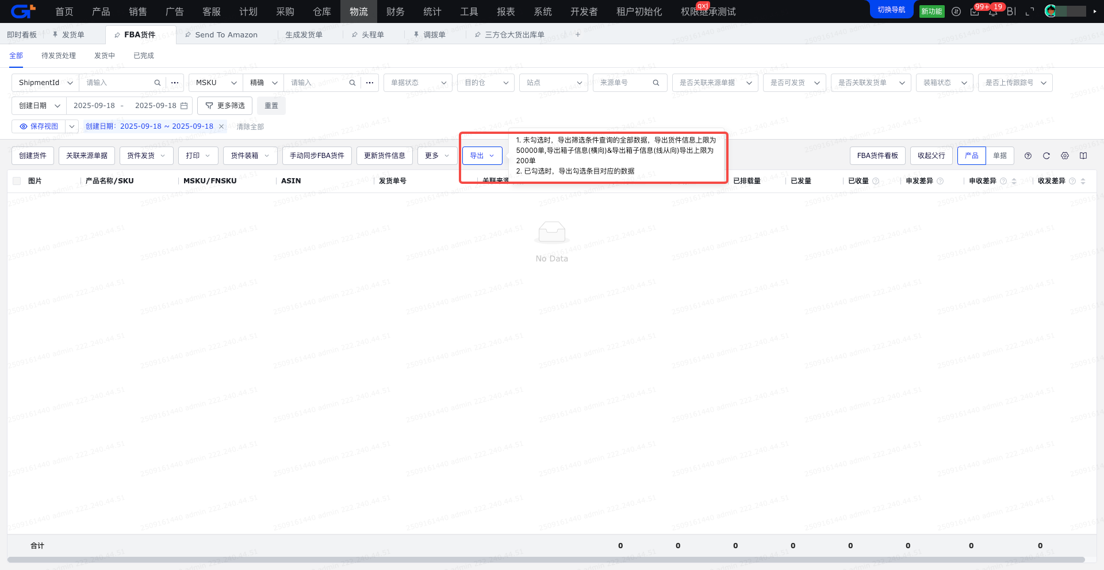Refresh the table with the reload icon
1104x570 pixels.
pyautogui.click(x=1046, y=156)
